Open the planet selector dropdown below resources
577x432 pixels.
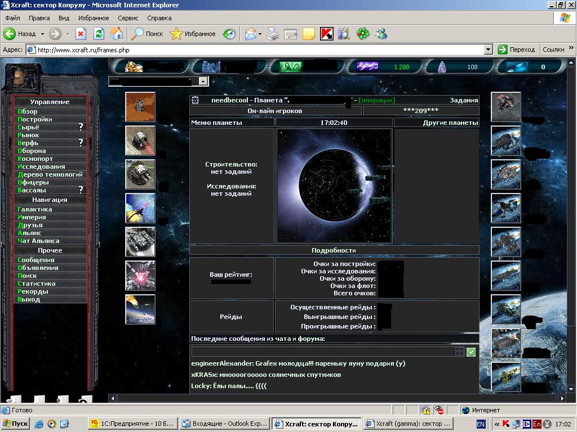203,82
